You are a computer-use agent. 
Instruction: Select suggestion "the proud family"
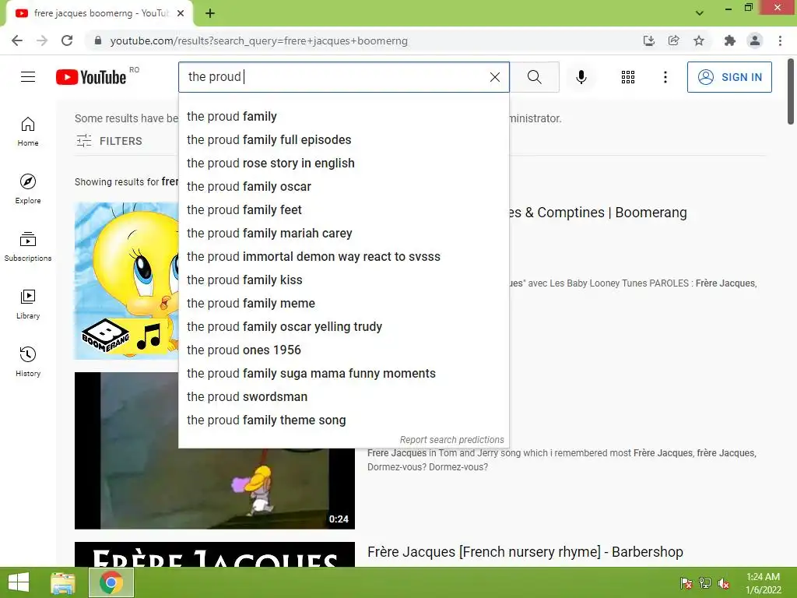(x=343, y=117)
